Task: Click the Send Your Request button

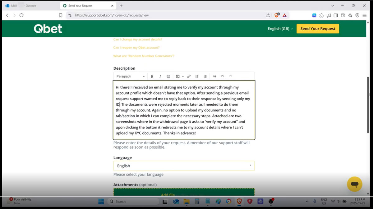Action: click(x=318, y=28)
